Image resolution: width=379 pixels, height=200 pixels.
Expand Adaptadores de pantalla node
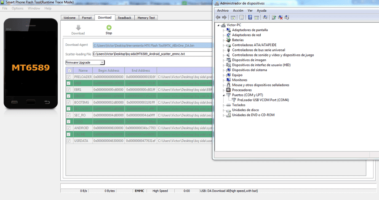tap(224, 30)
